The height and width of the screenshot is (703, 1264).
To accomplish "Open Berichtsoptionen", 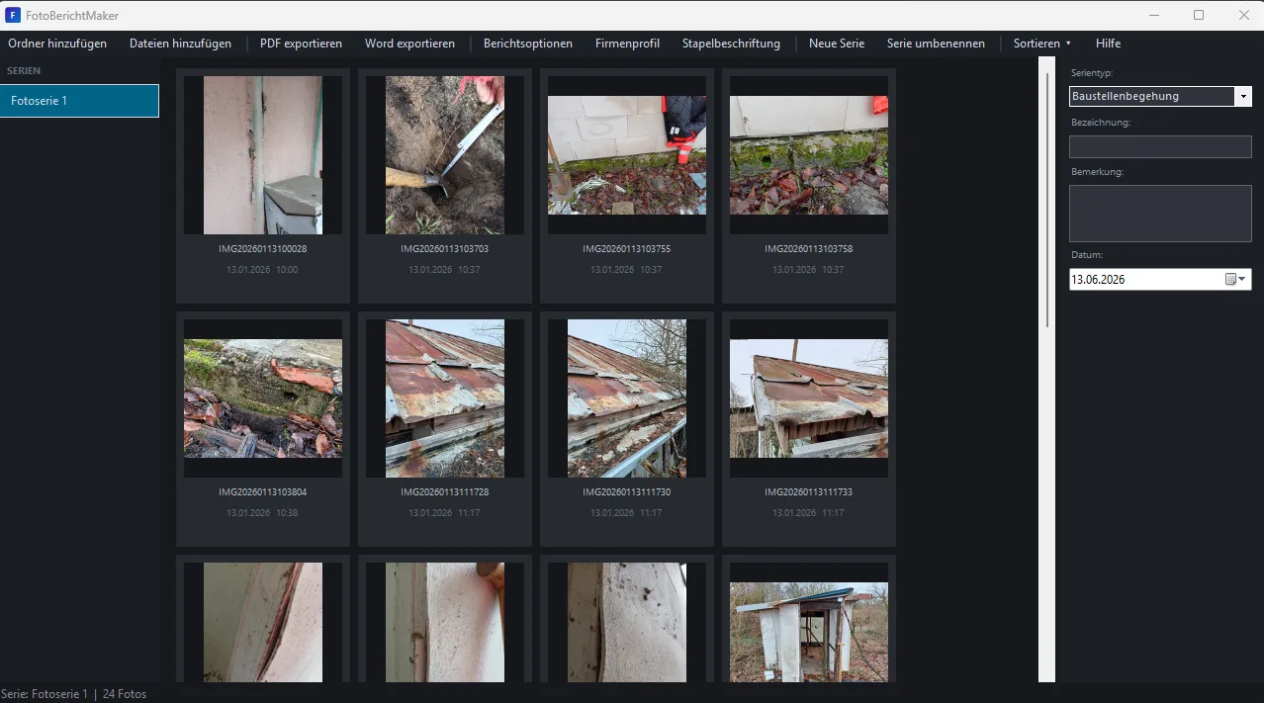I will (528, 44).
